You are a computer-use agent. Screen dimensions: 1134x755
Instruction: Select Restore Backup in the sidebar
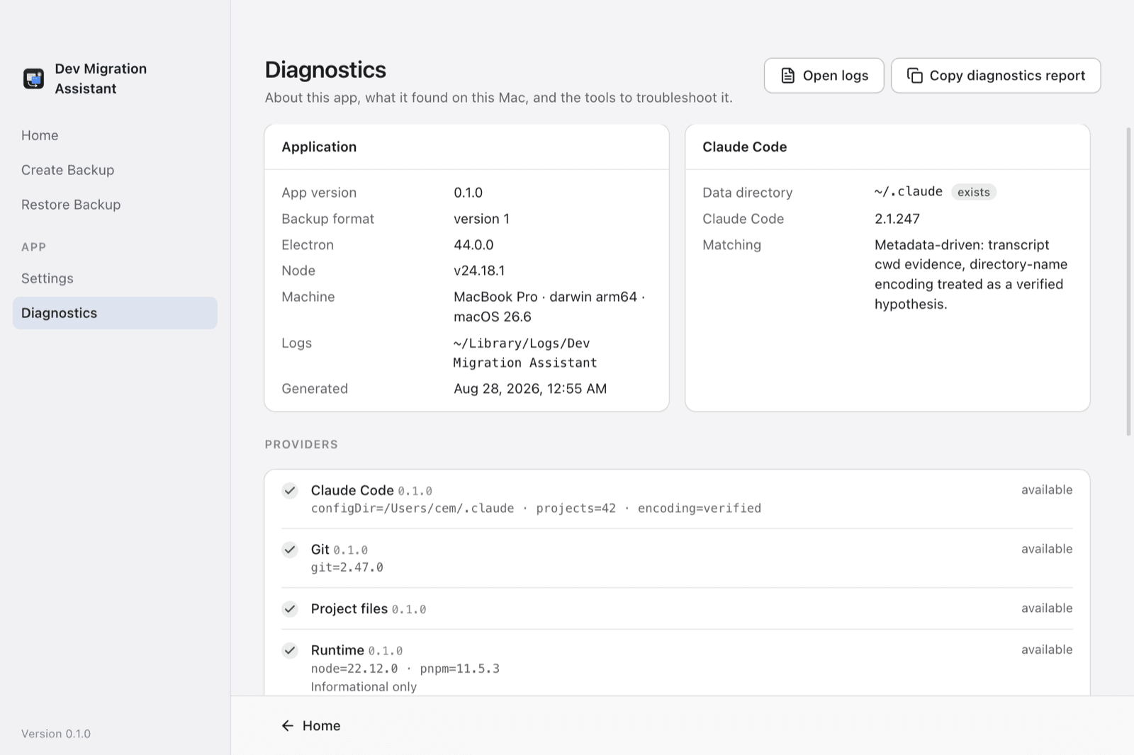pos(115,205)
